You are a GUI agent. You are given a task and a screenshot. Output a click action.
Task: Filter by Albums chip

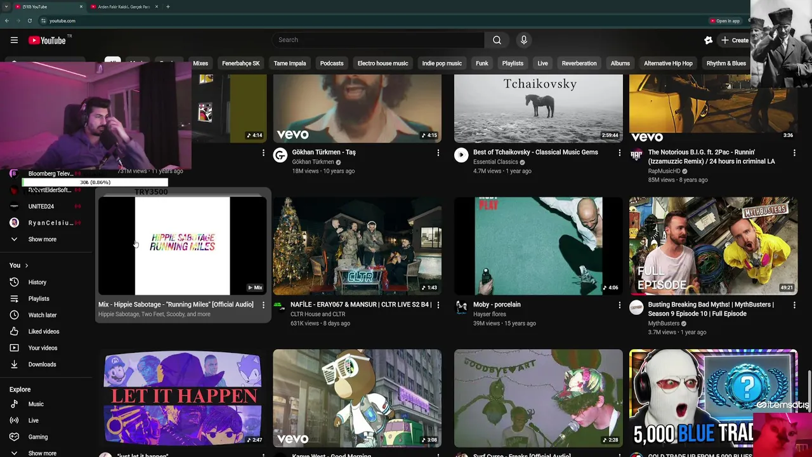point(620,63)
